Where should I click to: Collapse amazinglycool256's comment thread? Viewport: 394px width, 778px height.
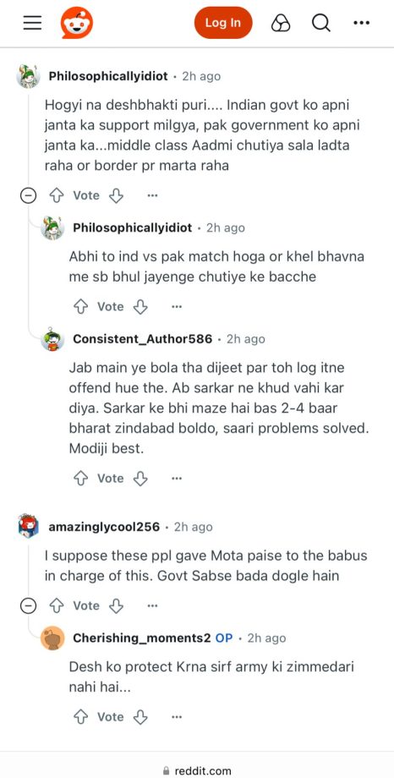(x=28, y=605)
